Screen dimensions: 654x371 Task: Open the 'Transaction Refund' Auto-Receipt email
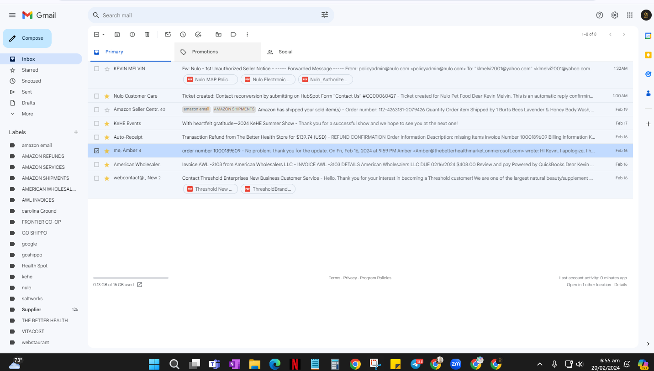(x=360, y=137)
